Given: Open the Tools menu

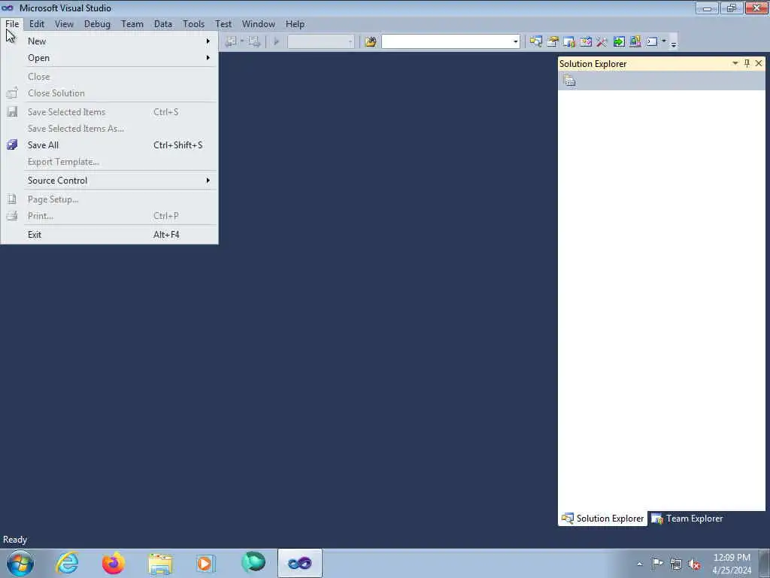Looking at the screenshot, I should pyautogui.click(x=193, y=23).
